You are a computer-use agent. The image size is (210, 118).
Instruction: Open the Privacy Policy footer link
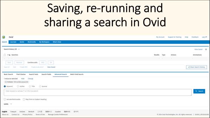(28, 115)
